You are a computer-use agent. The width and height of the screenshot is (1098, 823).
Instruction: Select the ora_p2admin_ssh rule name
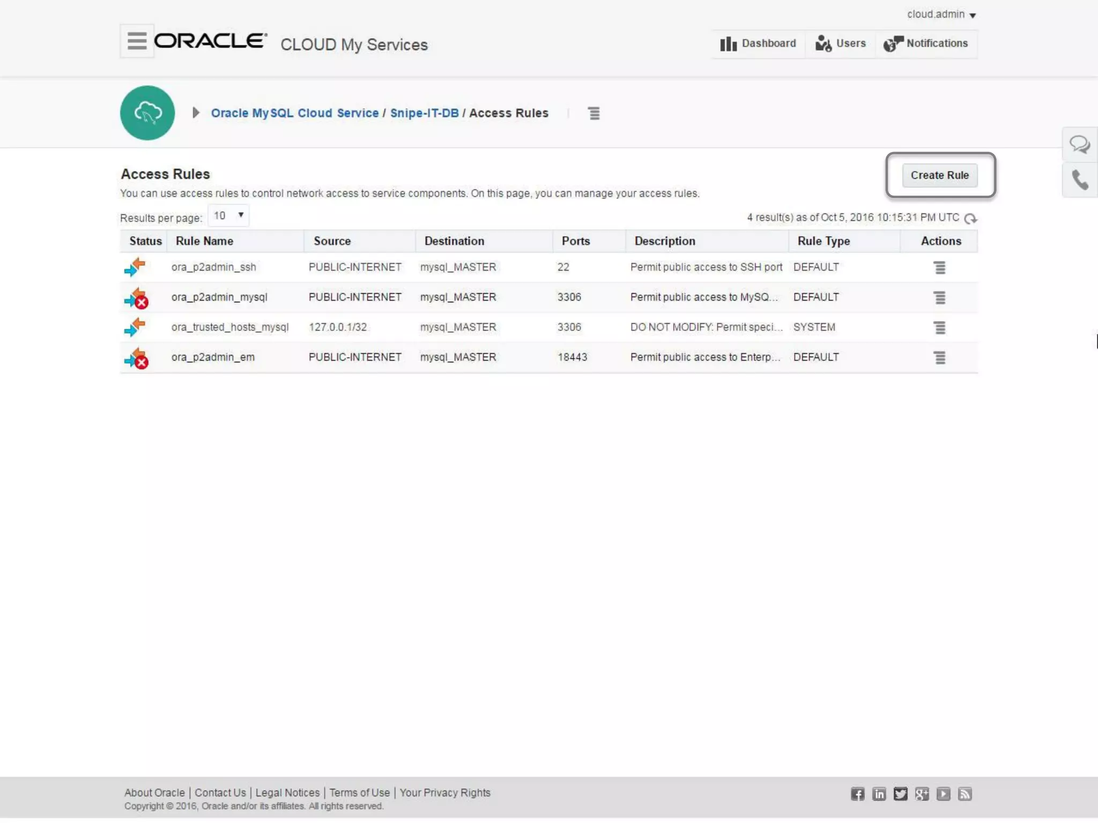(213, 267)
